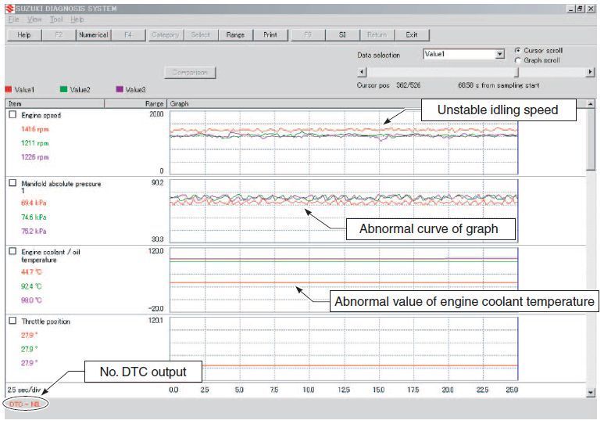604x424 pixels.
Task: Click the Throttle position item label
Action: coord(46,322)
